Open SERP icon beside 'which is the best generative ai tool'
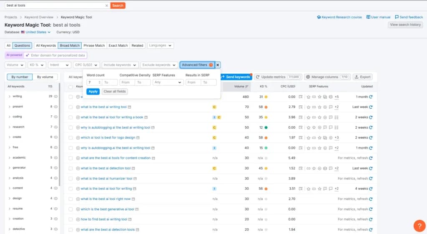The width and height of the screenshot is (427, 234). coord(137,209)
